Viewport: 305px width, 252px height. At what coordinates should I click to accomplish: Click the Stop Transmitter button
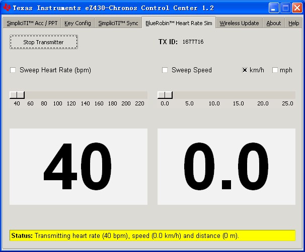(x=44, y=42)
